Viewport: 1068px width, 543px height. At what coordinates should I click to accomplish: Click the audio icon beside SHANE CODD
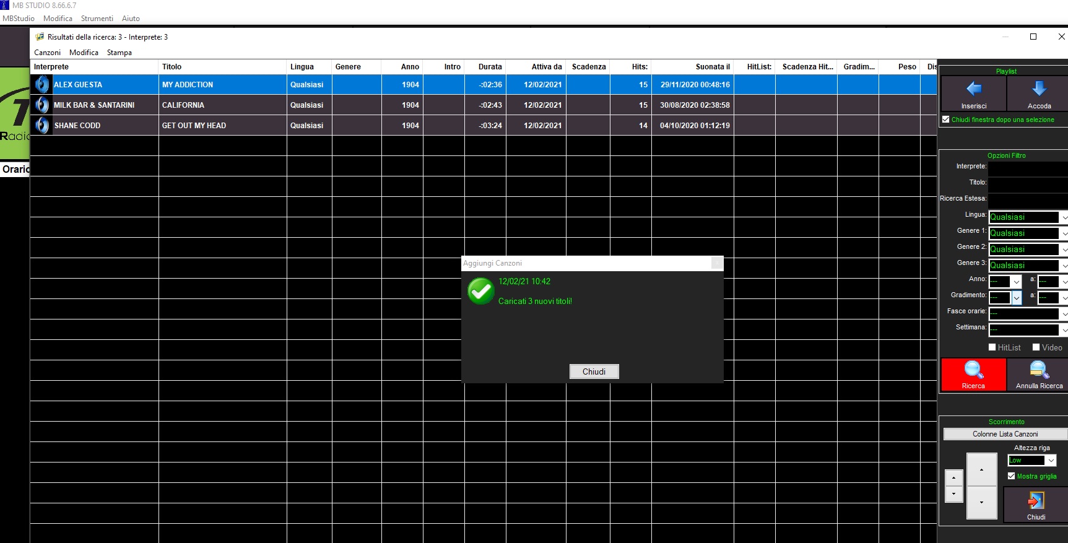coord(42,126)
